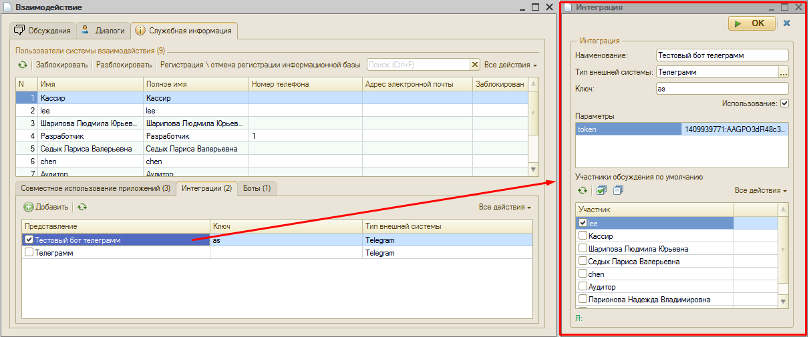Image resolution: width=809 pixels, height=337 pixels.
Task: Click the users table scrollbar down arrow
Action: (533, 170)
